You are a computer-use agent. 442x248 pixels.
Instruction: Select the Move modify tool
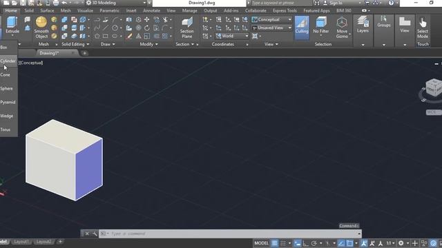tap(147, 19)
